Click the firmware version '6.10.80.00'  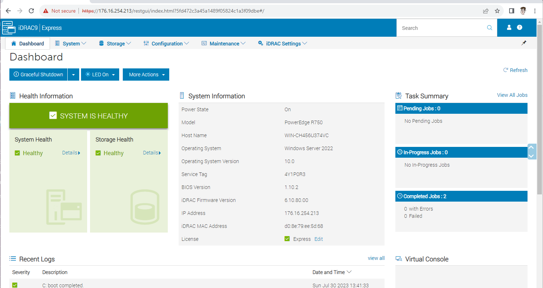click(x=296, y=200)
